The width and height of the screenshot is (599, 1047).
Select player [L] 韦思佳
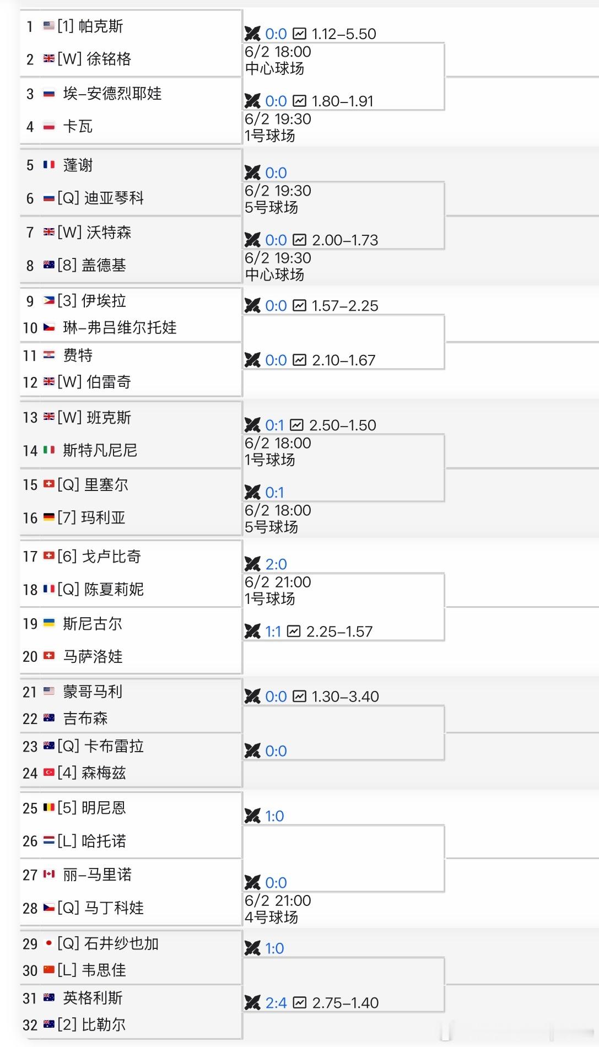click(91, 969)
